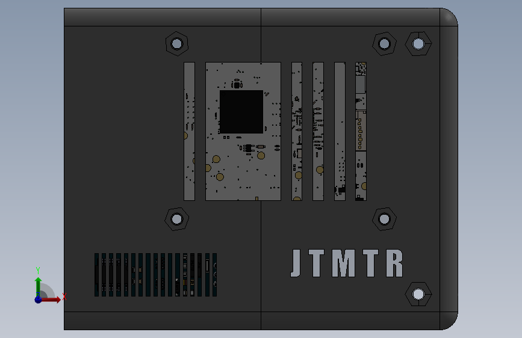The height and width of the screenshot is (338, 522).
Task: Pick the hex standoff nearest the top rounded corner
Action: [418, 43]
